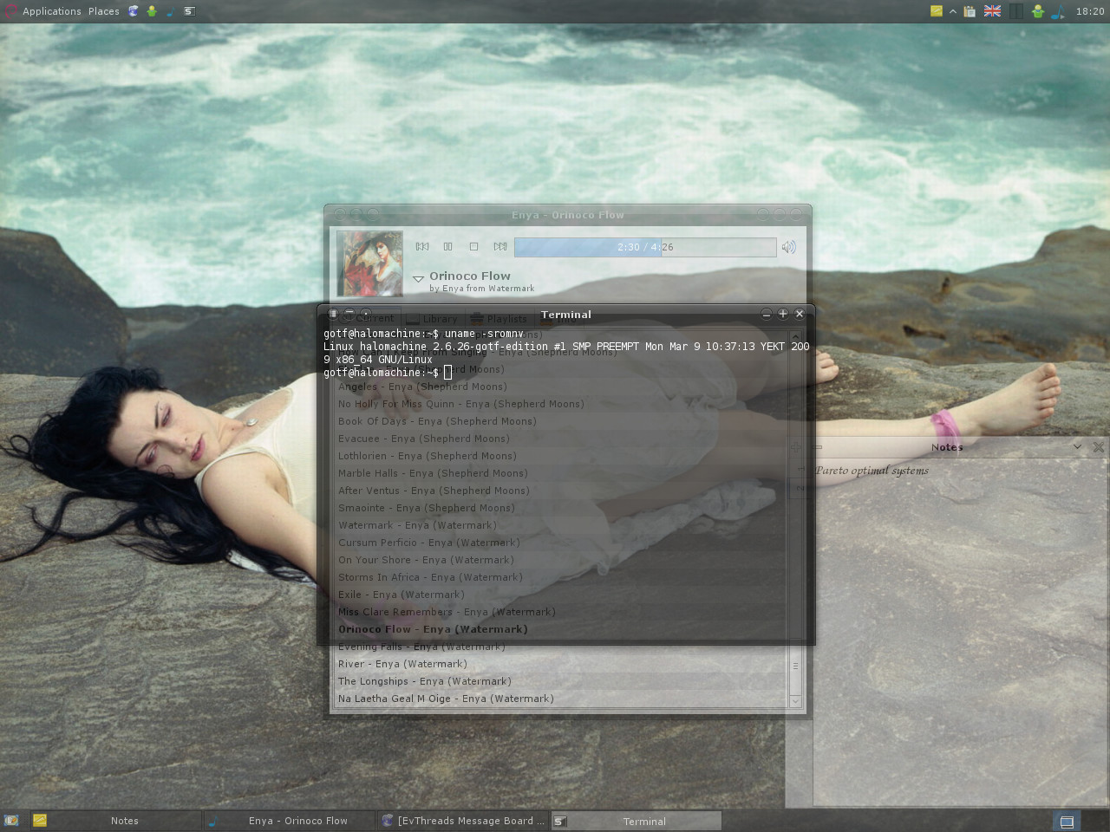Click the Watermark album cover art

(x=369, y=263)
